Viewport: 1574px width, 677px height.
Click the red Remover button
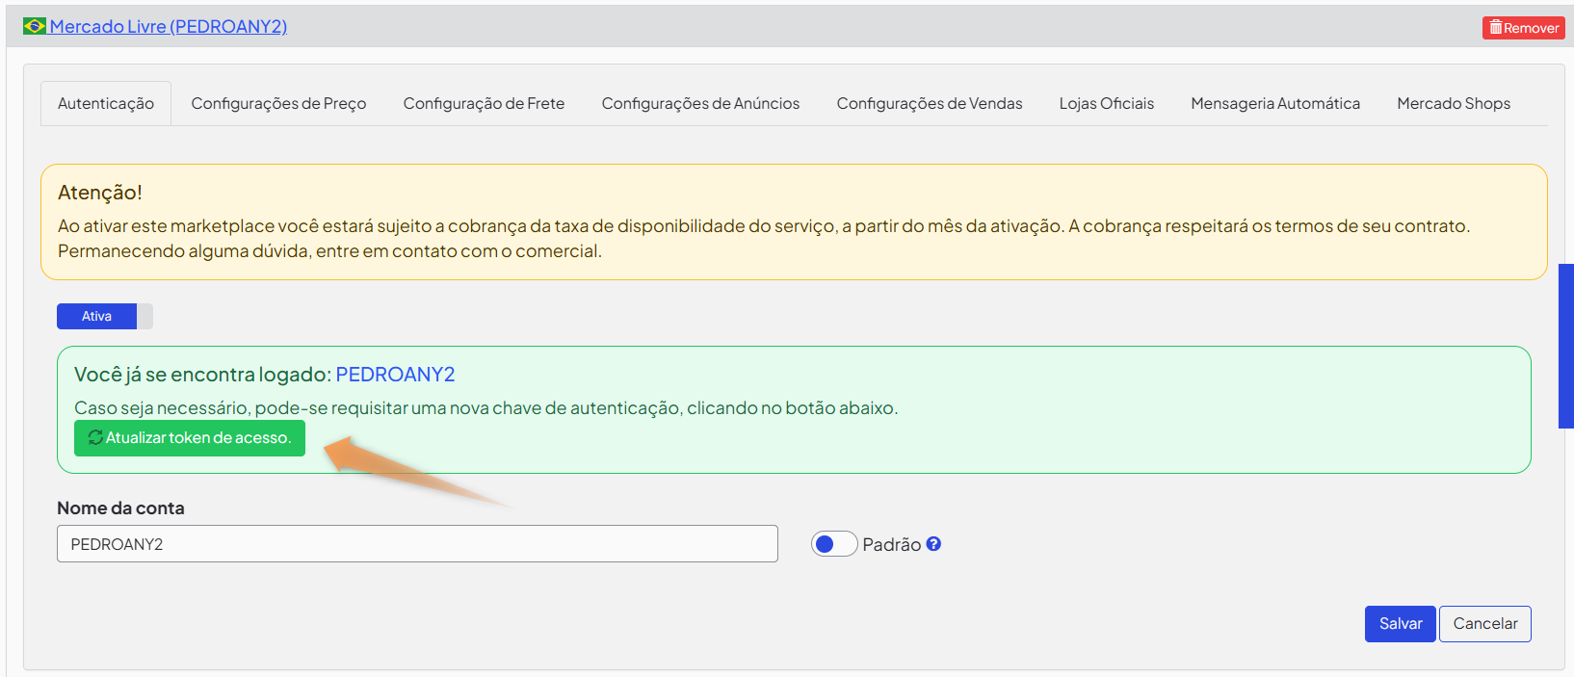(x=1523, y=28)
